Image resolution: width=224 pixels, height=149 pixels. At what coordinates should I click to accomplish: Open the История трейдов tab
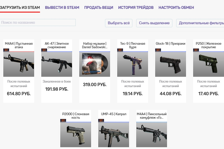[136, 7]
